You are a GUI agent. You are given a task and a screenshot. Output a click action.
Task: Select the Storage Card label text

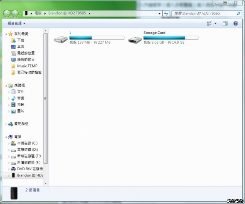point(154,33)
